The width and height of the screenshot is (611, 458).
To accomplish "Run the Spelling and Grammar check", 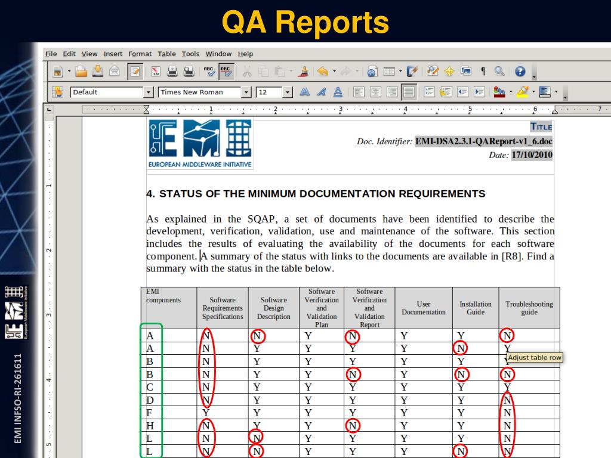I will pyautogui.click(x=209, y=72).
